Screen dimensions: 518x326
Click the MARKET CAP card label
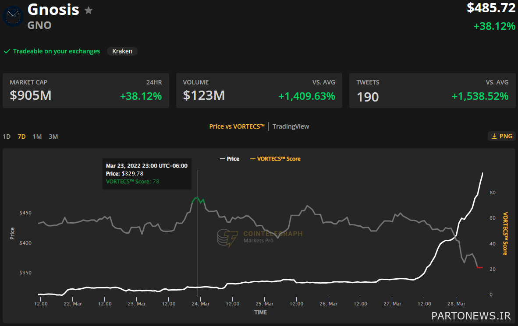point(28,82)
